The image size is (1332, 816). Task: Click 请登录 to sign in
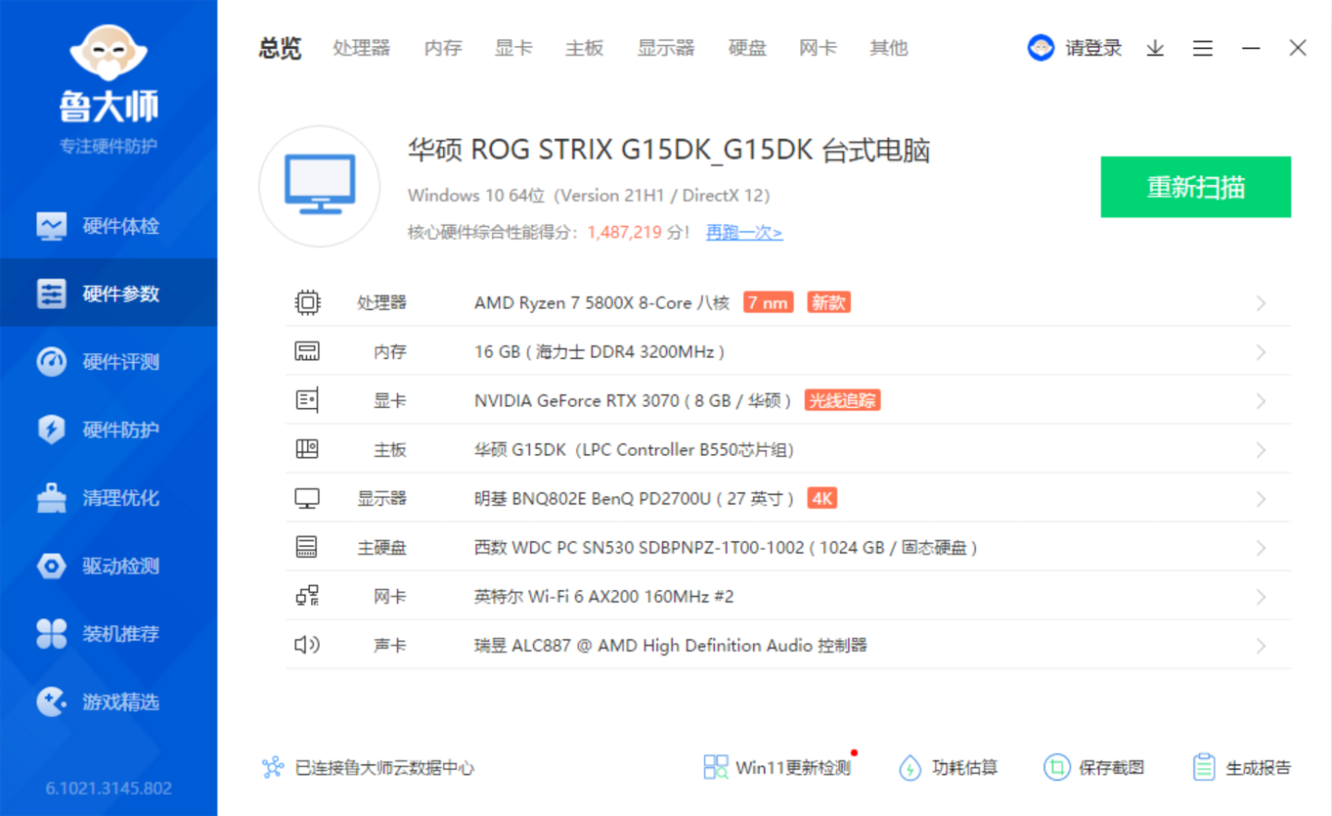[1093, 48]
